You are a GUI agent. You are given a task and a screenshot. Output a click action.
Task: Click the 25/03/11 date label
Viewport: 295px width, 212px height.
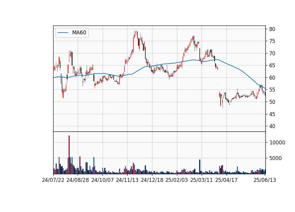[202, 180]
